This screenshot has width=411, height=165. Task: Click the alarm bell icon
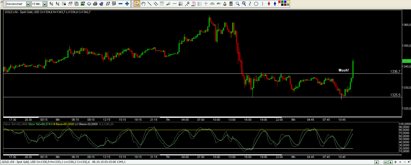[x=225, y=4]
